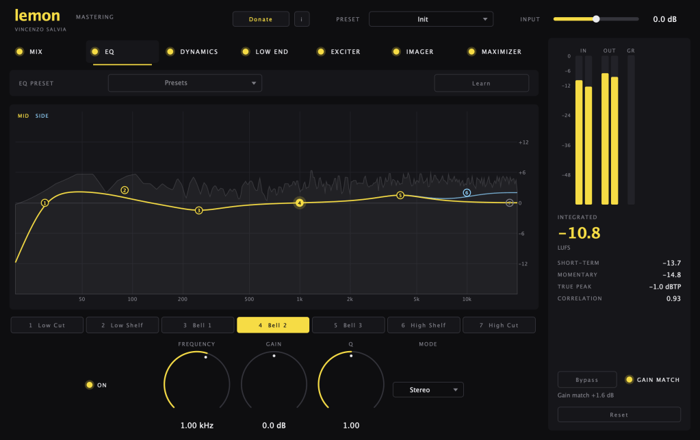700x440 pixels.
Task: Click the INPUT gain slider handle
Action: point(596,18)
